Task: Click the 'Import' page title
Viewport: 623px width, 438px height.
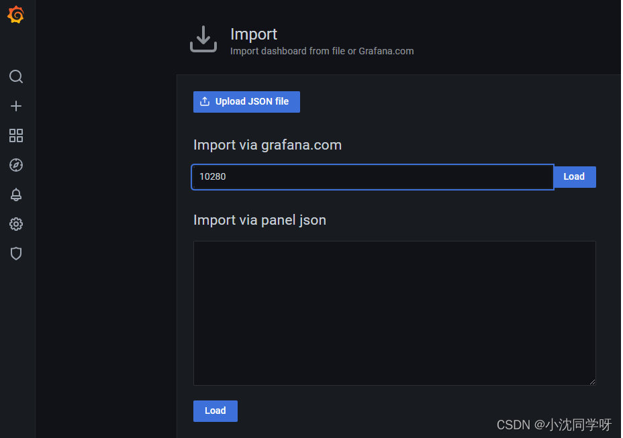Action: pos(254,34)
